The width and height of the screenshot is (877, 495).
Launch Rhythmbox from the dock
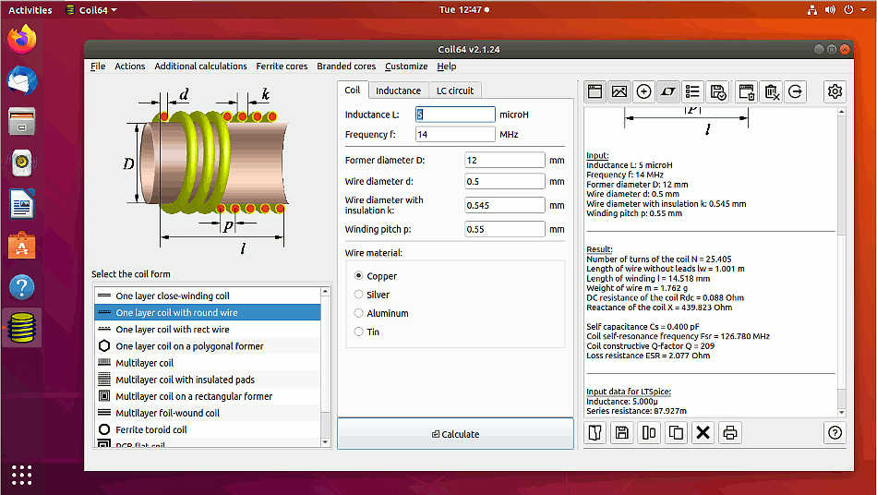[x=22, y=163]
